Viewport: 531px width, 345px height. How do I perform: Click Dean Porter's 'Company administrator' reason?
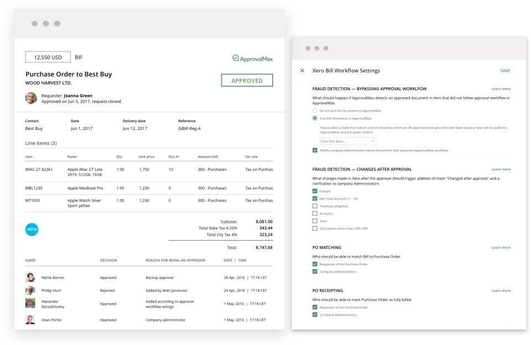[x=165, y=320]
